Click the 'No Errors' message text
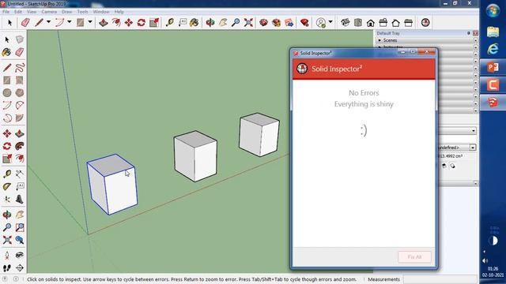 pyautogui.click(x=364, y=93)
